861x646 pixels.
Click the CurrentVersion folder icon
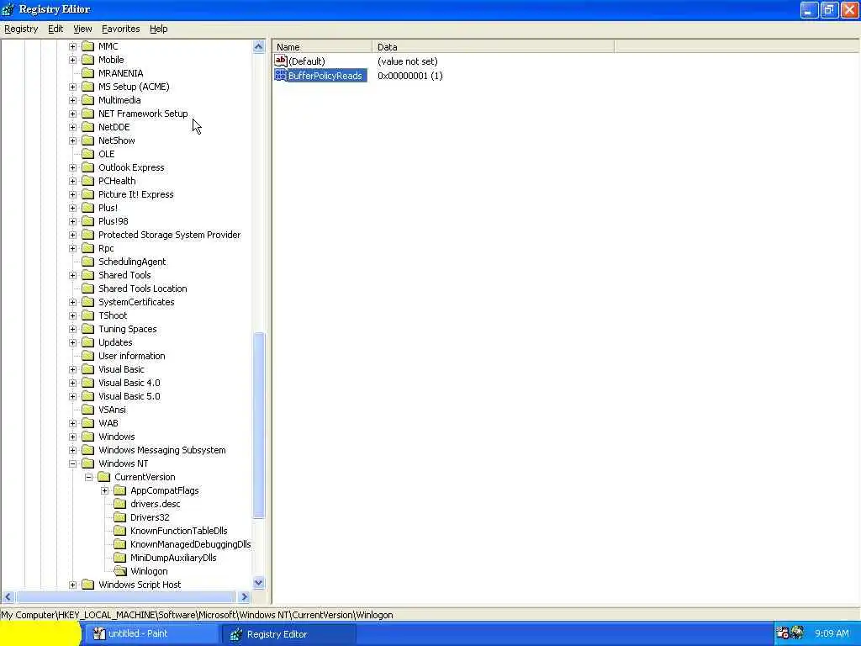(103, 477)
